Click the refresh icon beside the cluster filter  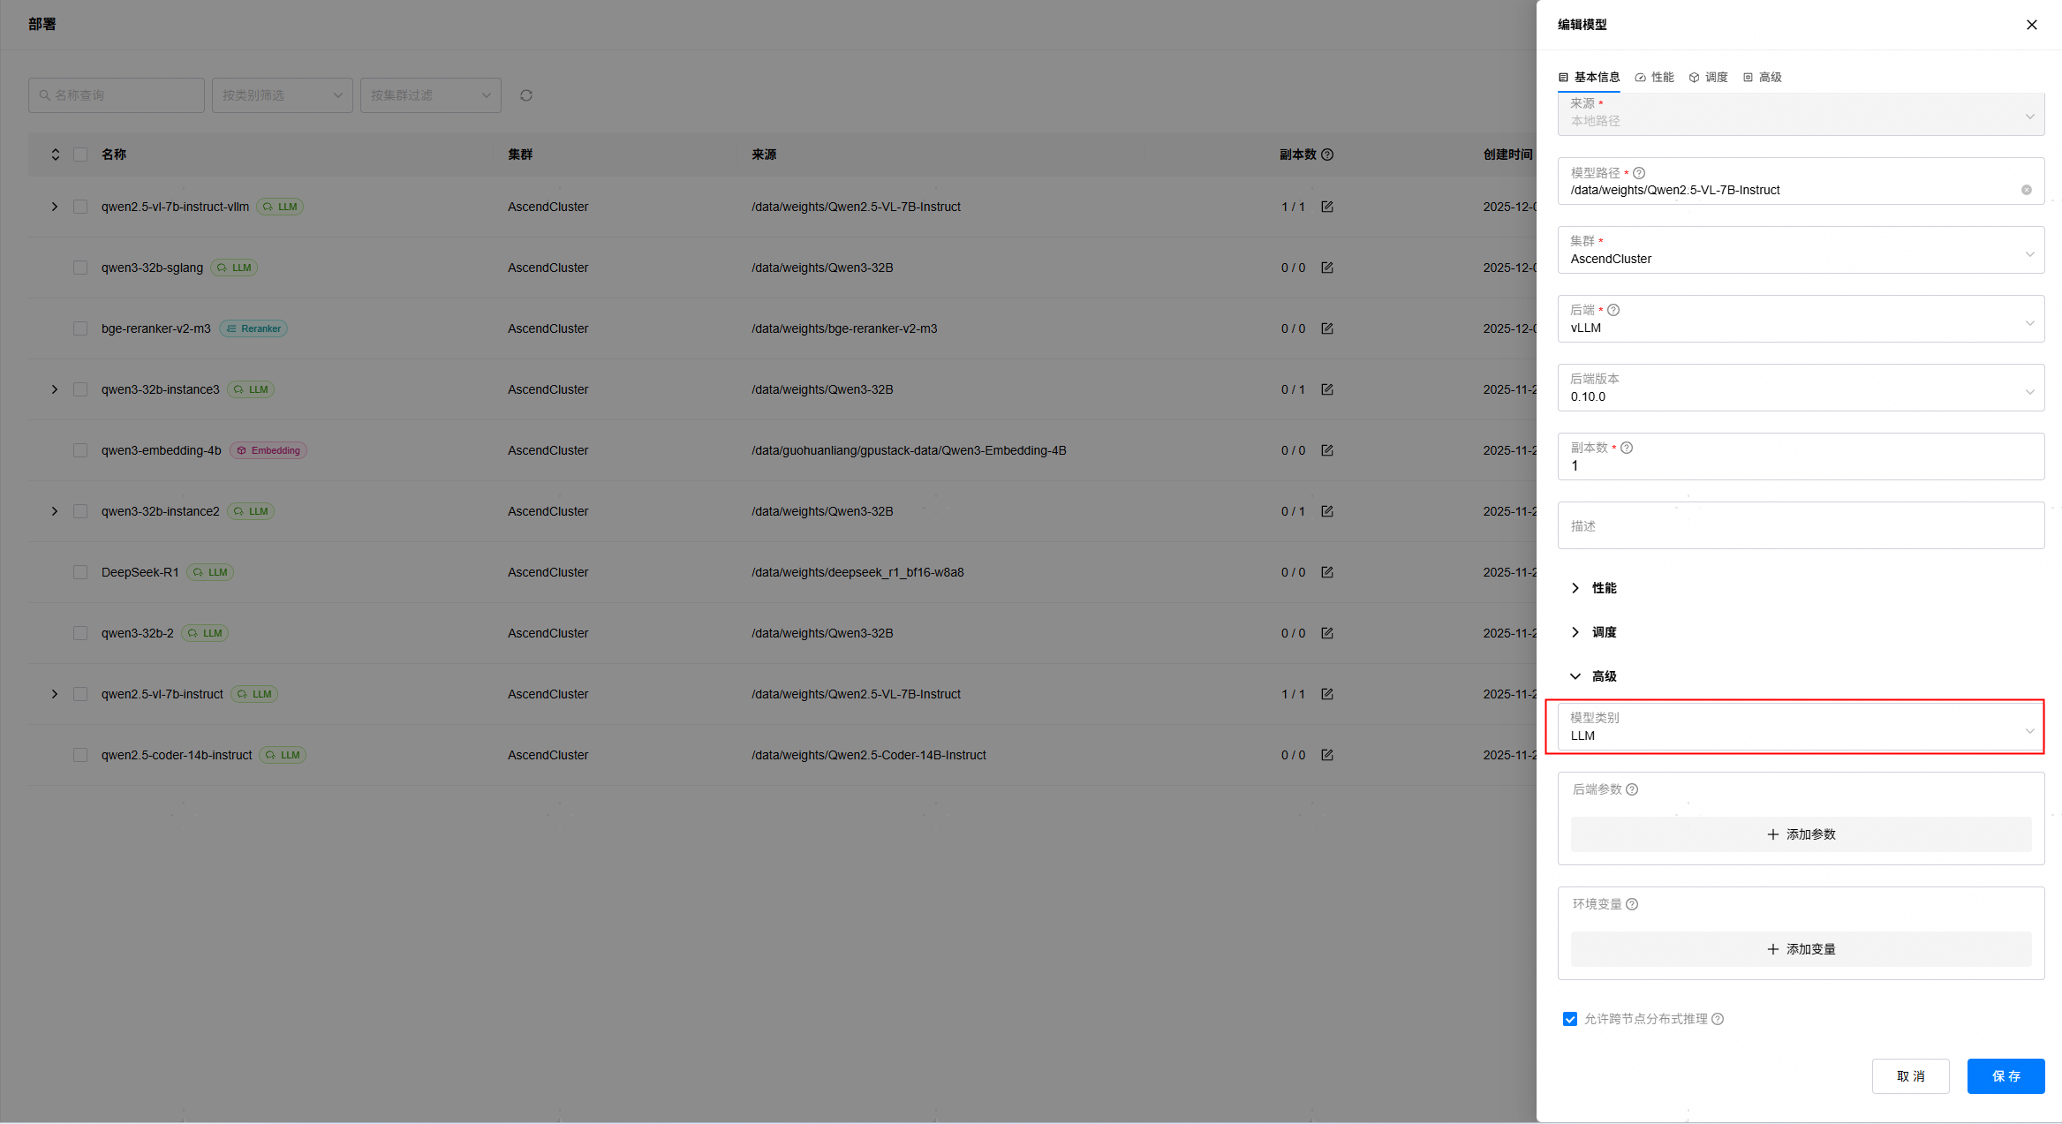pos(526,95)
